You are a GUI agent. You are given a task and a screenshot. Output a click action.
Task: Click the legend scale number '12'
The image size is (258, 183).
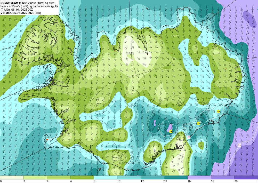click(142, 181)
